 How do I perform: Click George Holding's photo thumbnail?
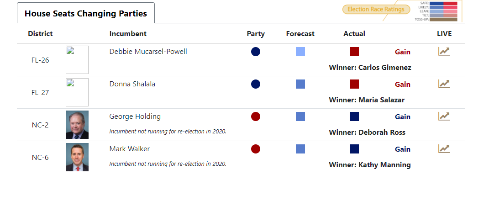coord(77,125)
